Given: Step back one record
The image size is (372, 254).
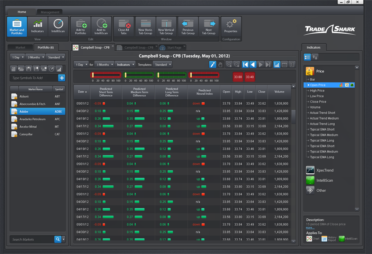Looking at the screenshot, I should point(253,64).
